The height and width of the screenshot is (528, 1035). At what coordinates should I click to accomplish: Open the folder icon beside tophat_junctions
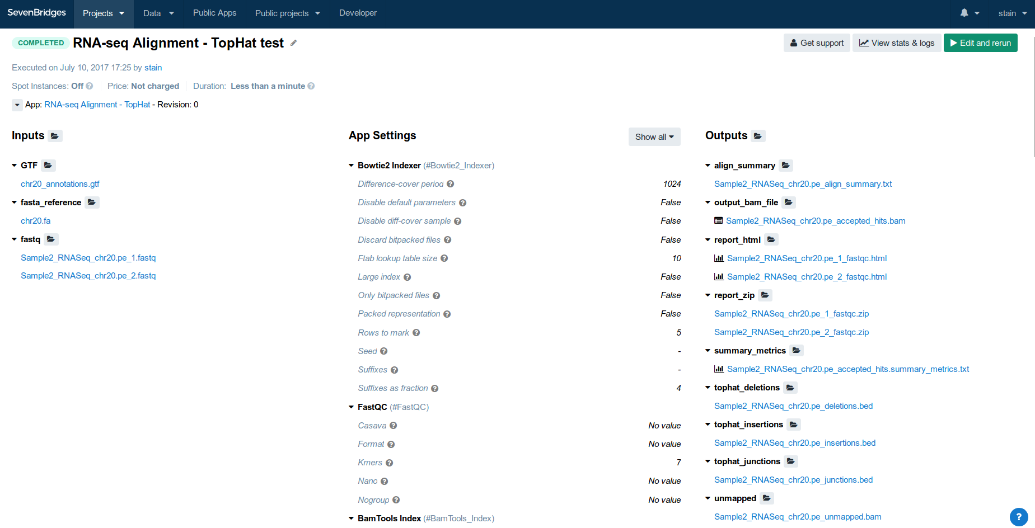(791, 461)
